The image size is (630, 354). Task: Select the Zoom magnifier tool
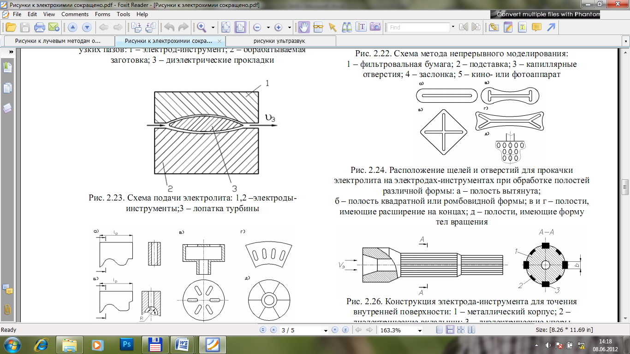click(202, 27)
